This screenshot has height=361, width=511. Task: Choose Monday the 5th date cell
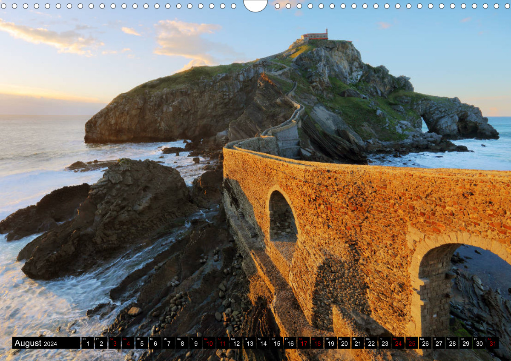142,343
